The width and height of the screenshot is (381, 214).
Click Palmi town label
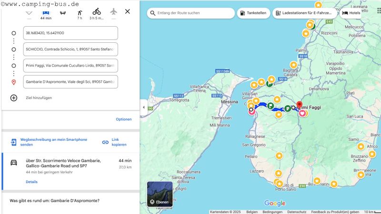tap(301, 50)
